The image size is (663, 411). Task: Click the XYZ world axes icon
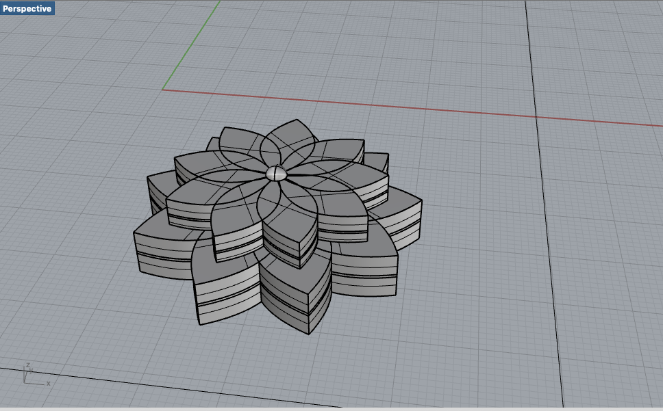pos(36,374)
